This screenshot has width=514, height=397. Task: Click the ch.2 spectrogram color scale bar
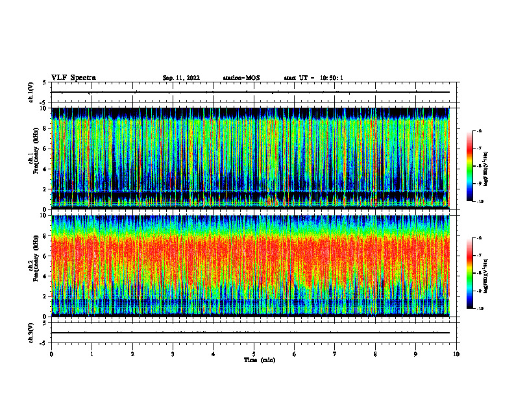coord(469,273)
